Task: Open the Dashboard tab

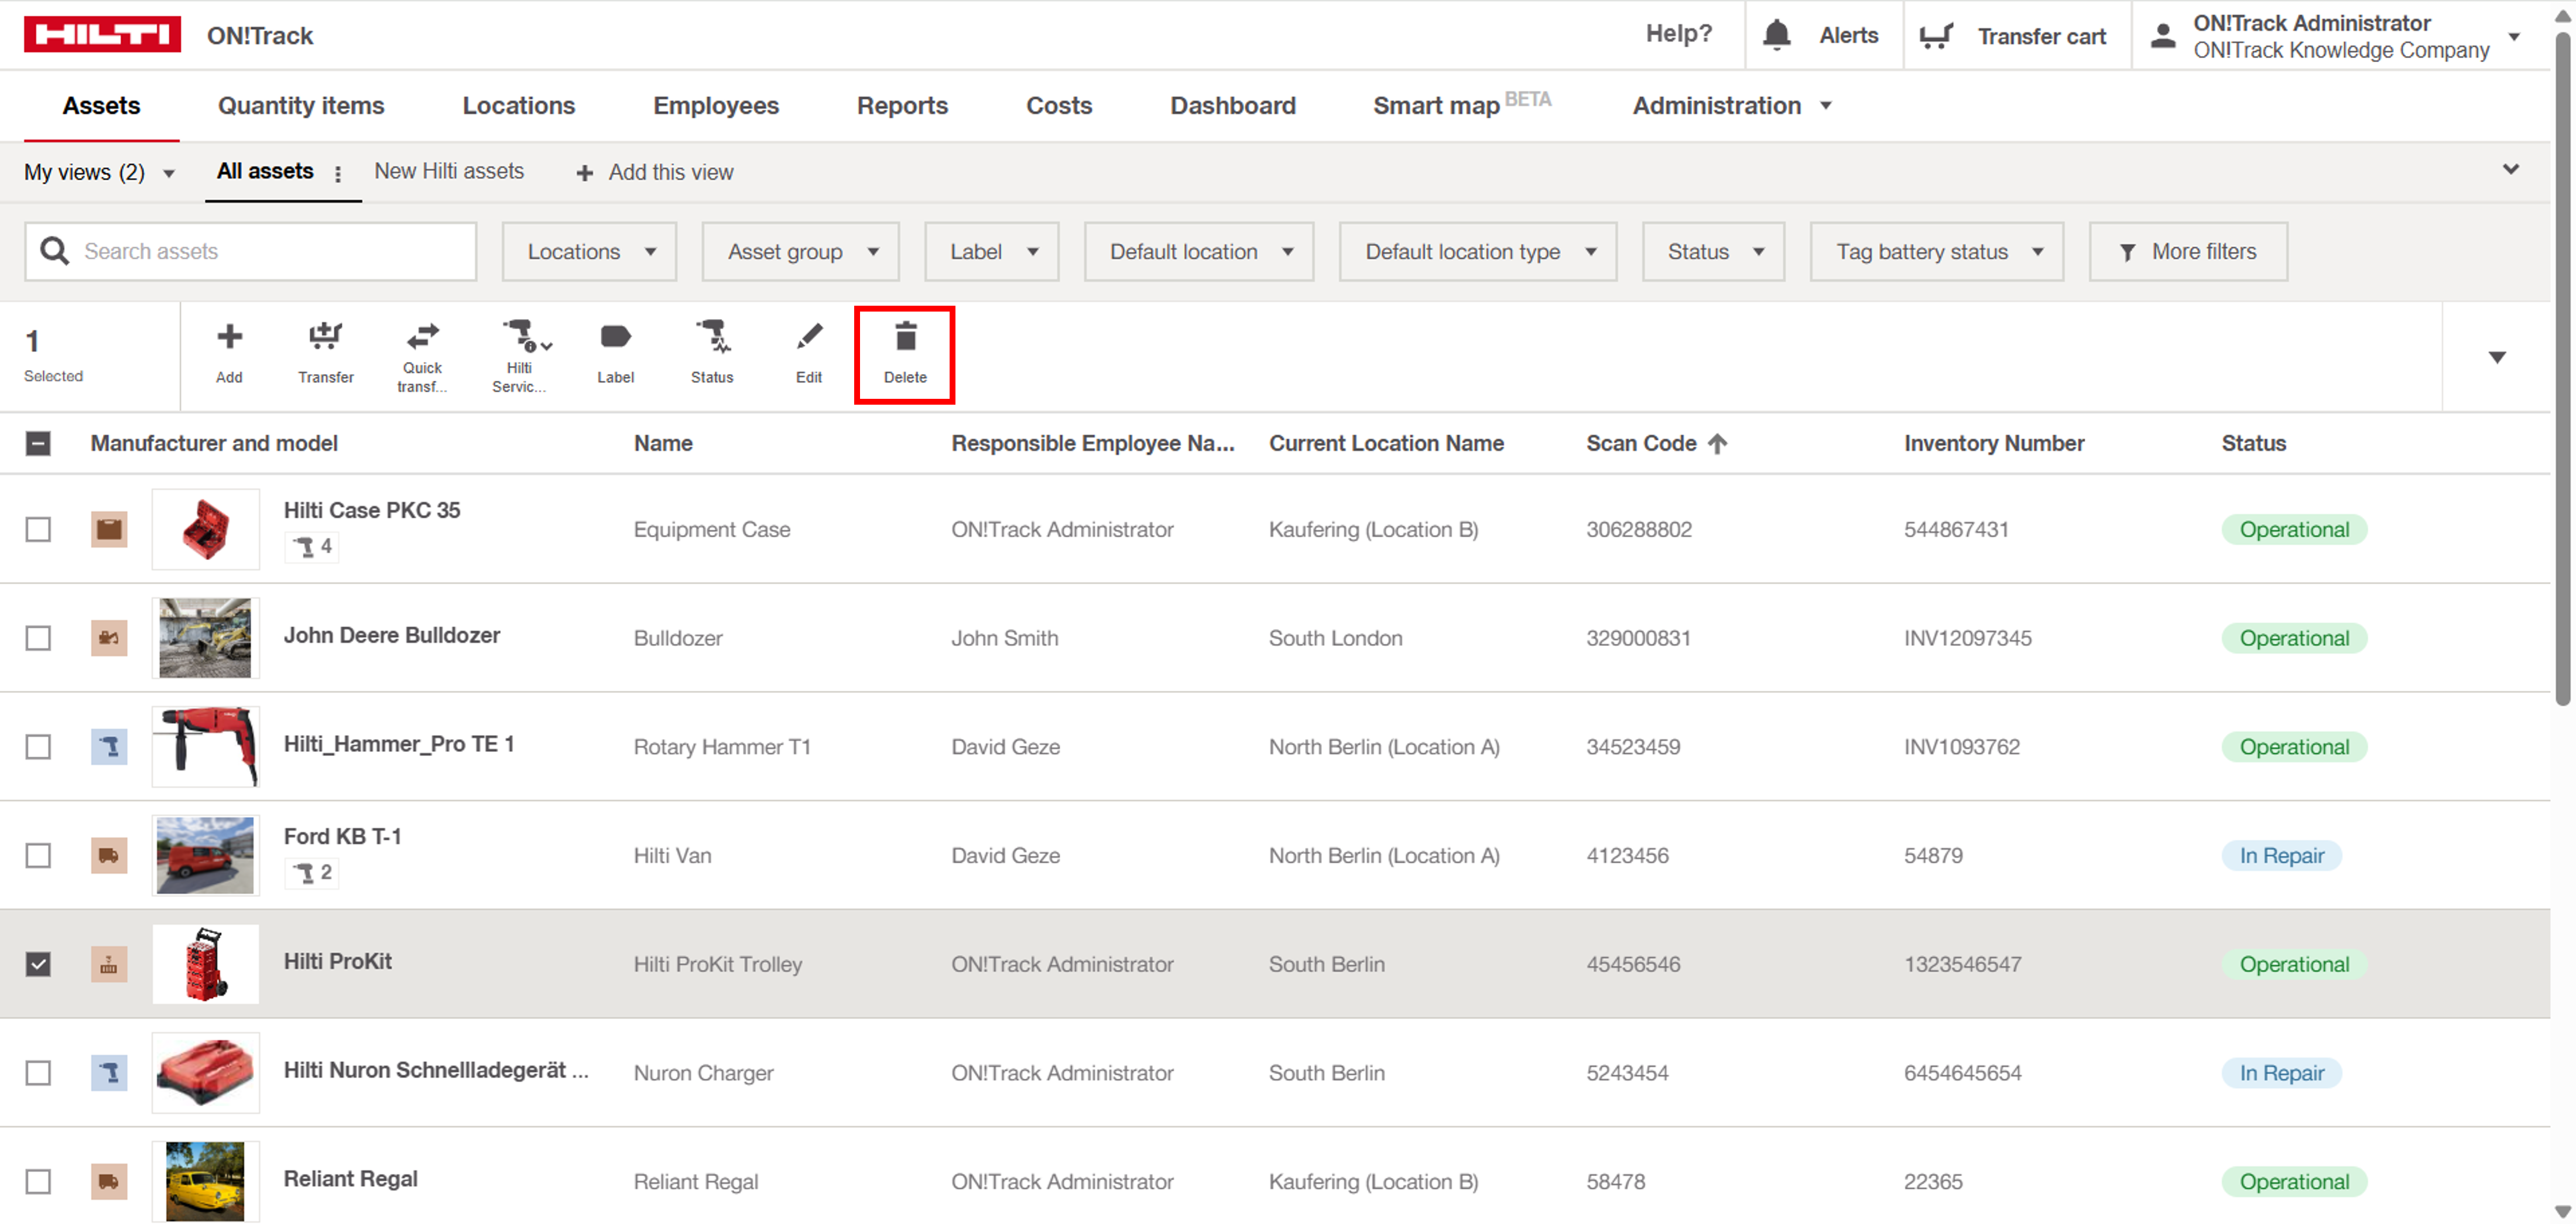Action: click(1233, 106)
